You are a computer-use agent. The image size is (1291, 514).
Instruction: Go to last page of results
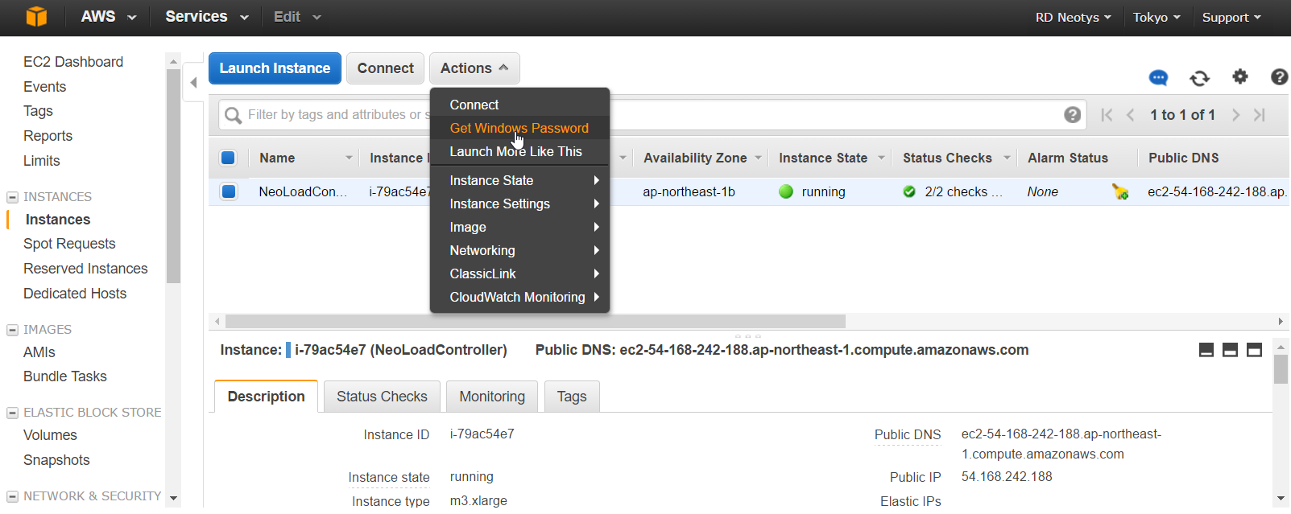tap(1260, 115)
